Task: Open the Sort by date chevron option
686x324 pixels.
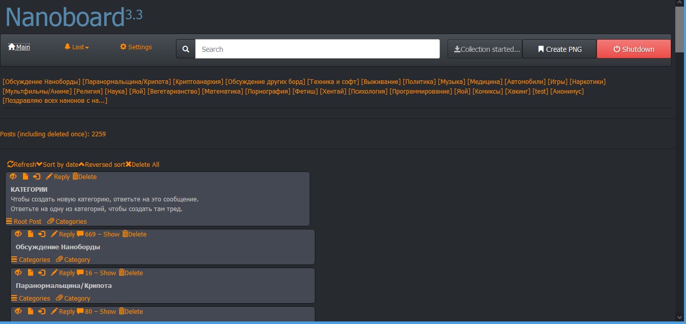Action: (57, 164)
